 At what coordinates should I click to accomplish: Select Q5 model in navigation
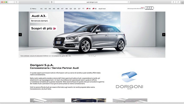point(75,9)
